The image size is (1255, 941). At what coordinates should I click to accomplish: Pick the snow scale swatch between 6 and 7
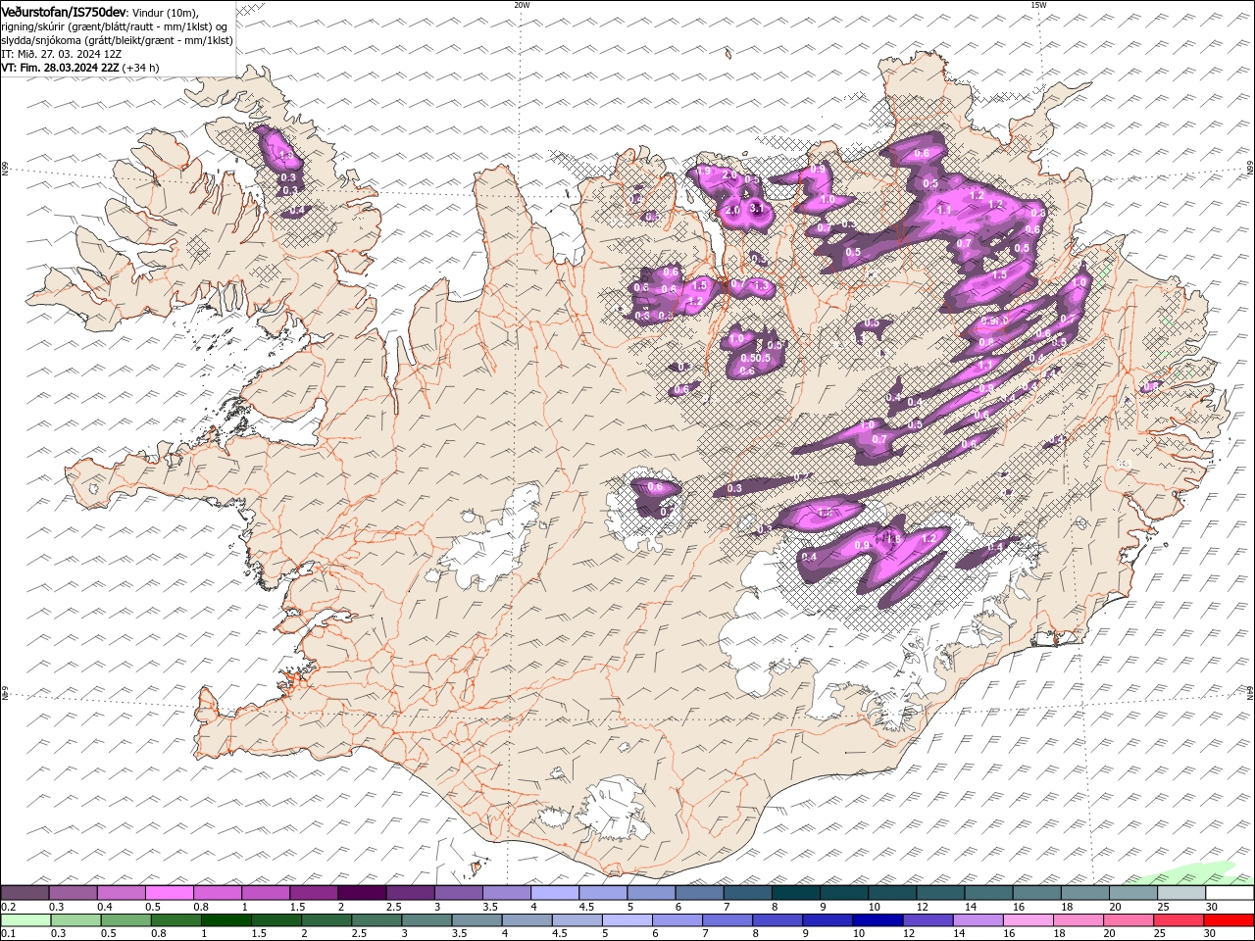700,893
